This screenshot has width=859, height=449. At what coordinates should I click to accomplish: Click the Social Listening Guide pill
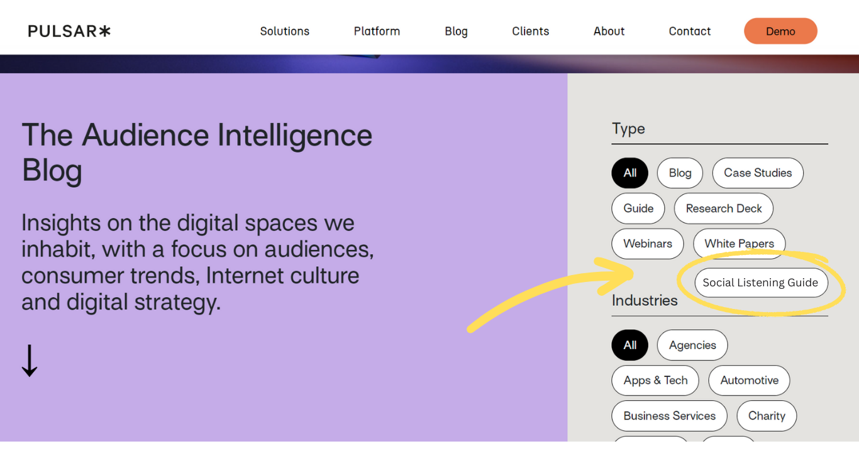(760, 283)
